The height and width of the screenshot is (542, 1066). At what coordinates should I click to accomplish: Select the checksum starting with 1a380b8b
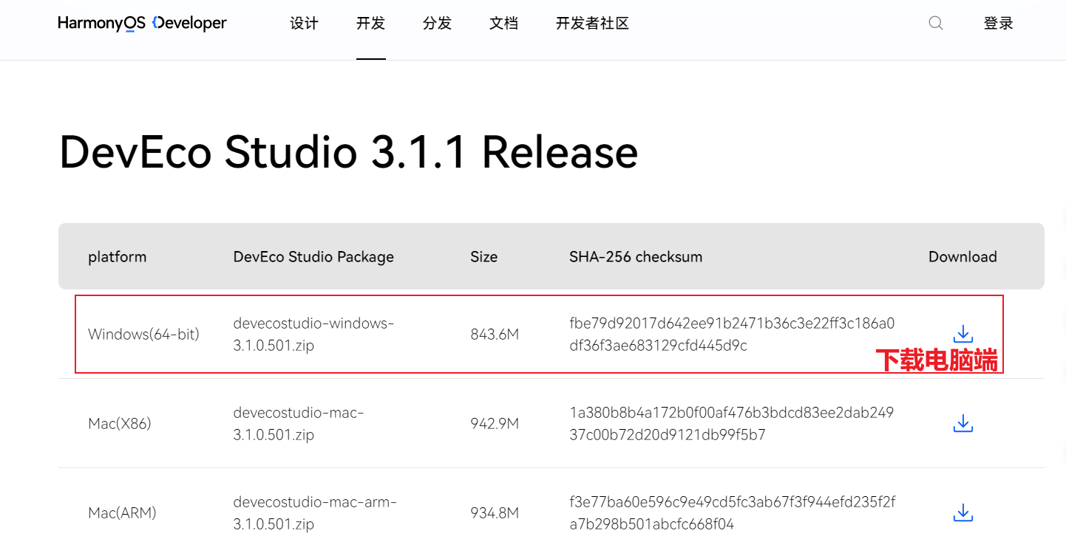click(732, 424)
